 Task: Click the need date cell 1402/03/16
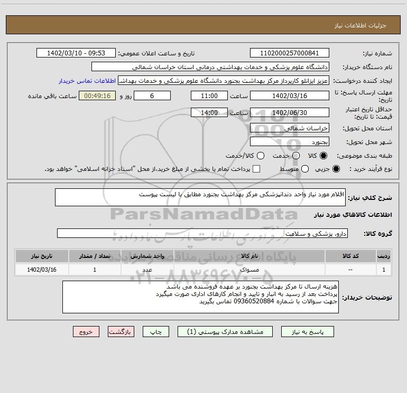tap(42, 270)
